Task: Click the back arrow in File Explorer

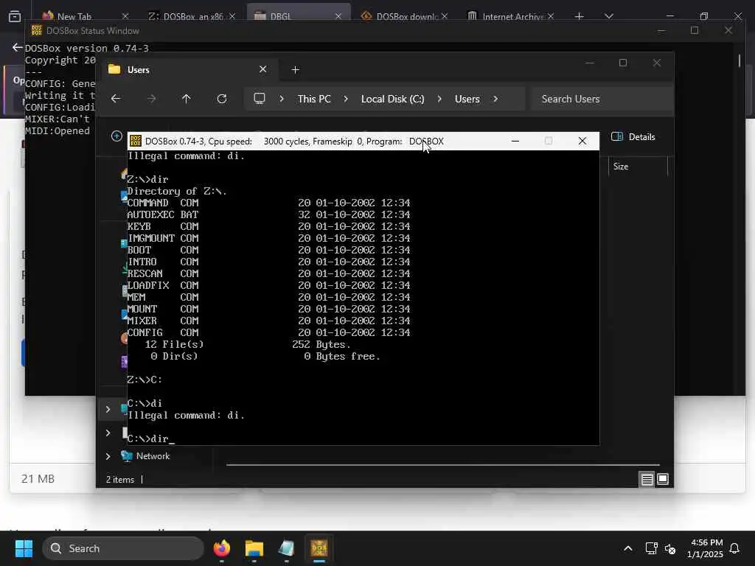Action: tap(116, 99)
